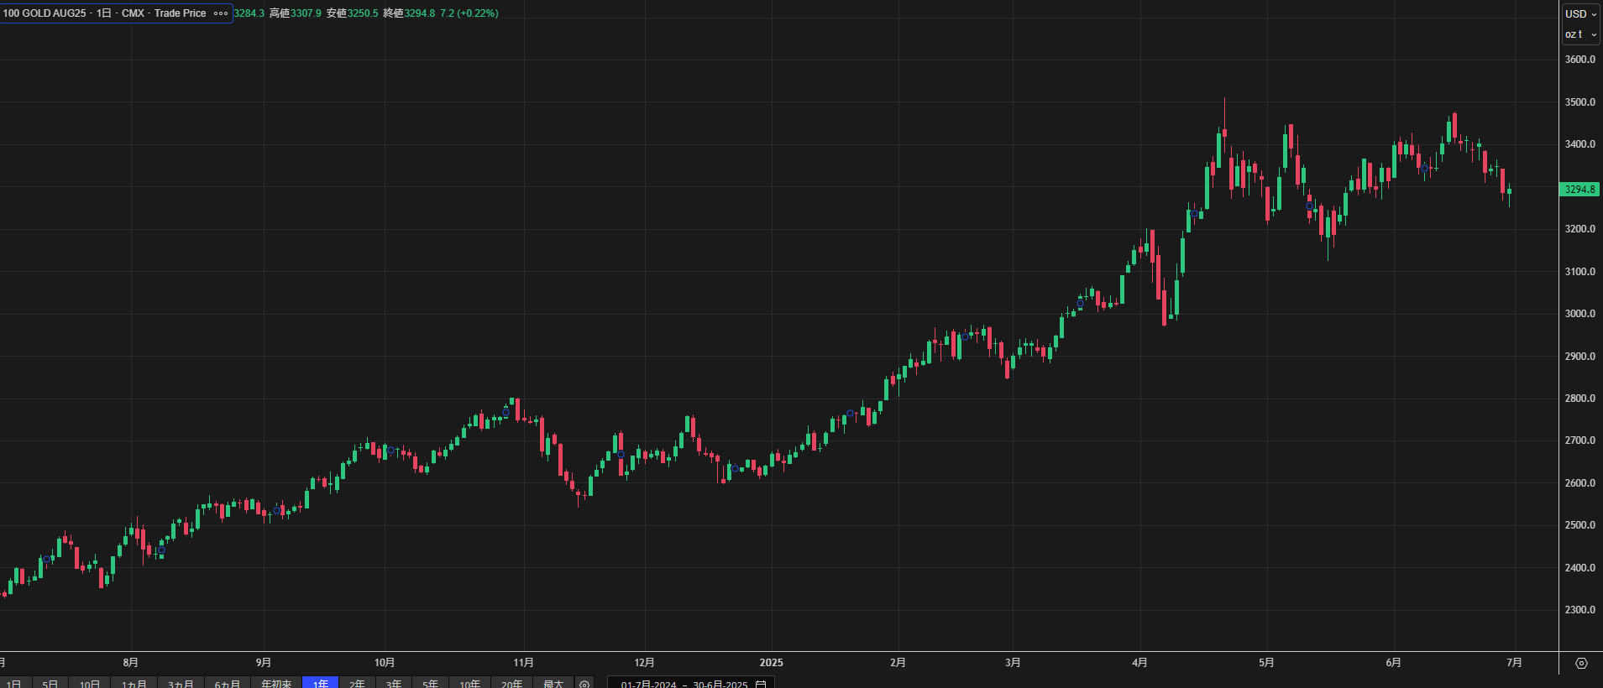The image size is (1603, 688).
Task: Click the 2300.0 price axis label
Action: [x=1580, y=610]
